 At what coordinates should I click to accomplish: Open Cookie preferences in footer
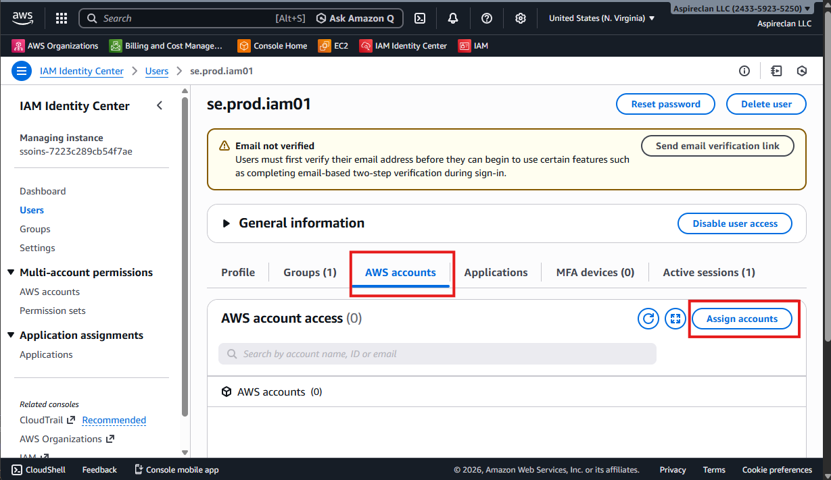pyautogui.click(x=777, y=470)
